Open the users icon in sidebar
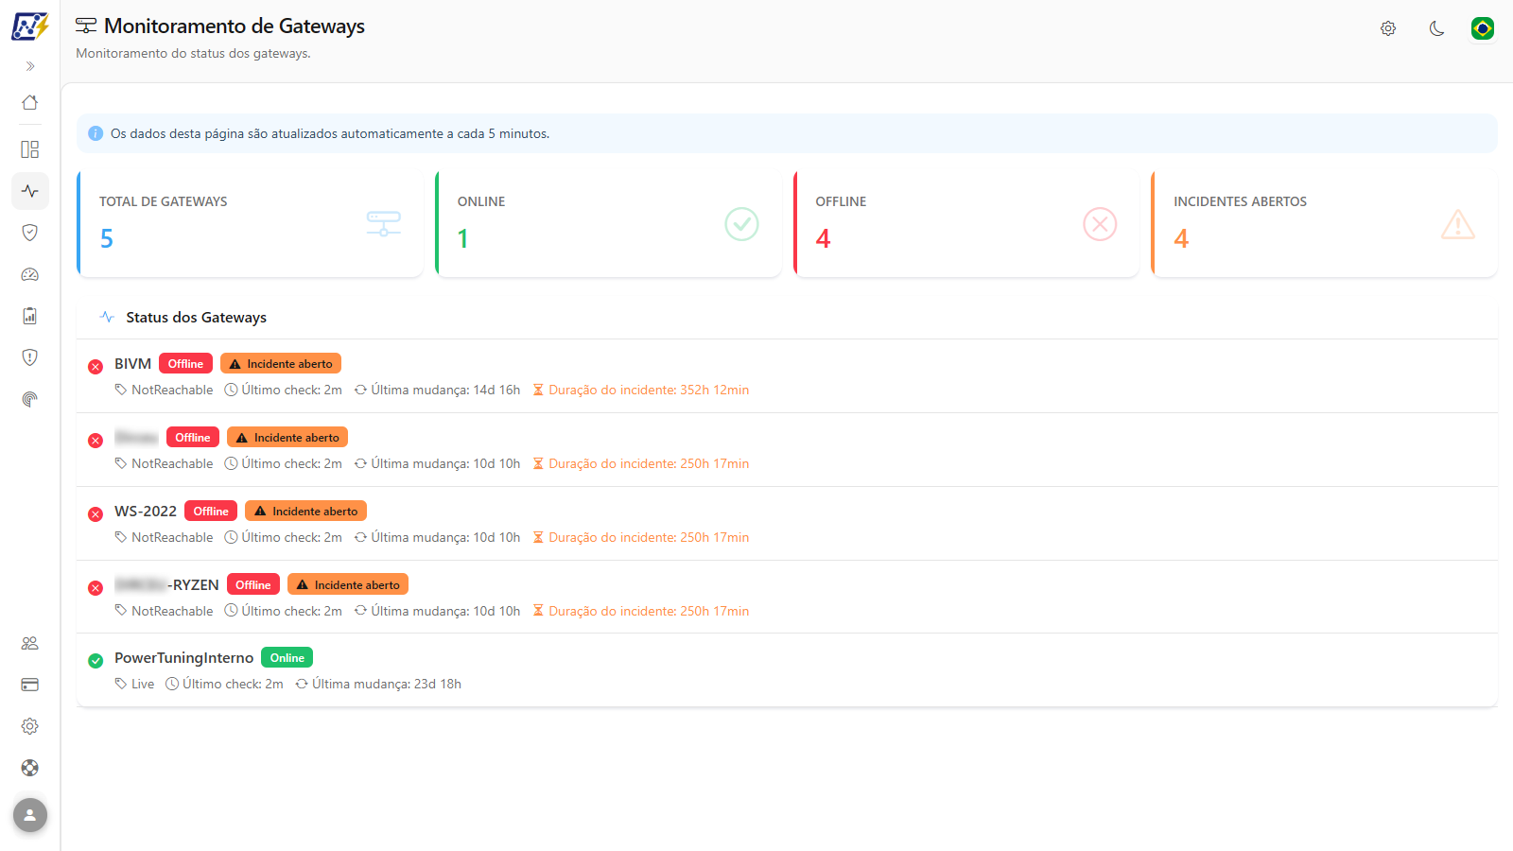Image resolution: width=1513 pixels, height=851 pixels. click(30, 643)
